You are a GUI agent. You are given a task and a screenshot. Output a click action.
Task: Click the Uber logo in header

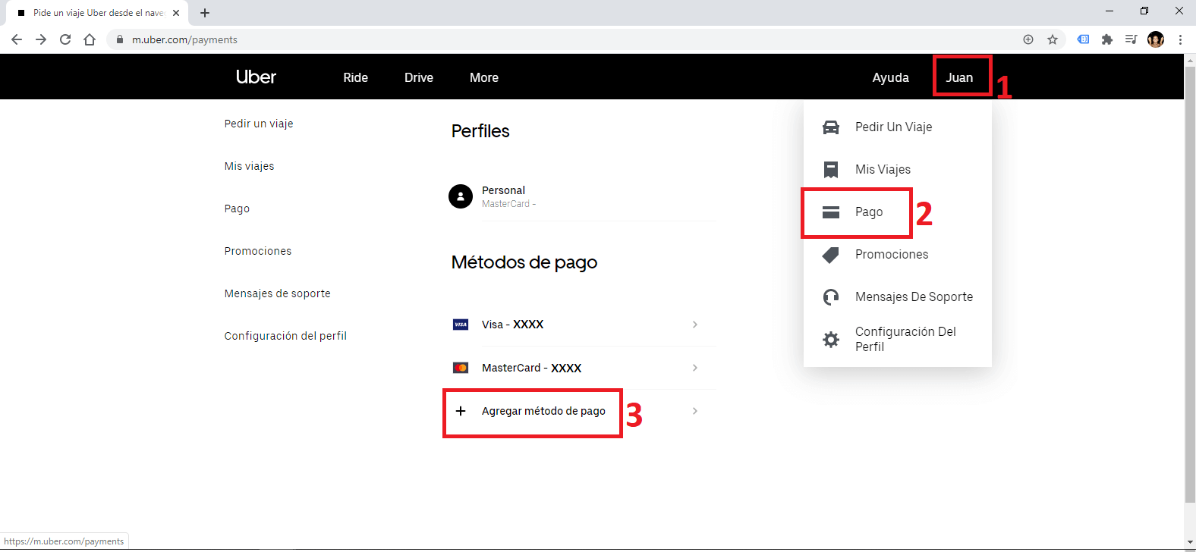256,77
